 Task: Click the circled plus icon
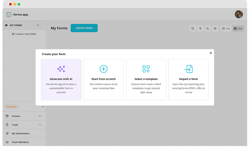tap(104, 69)
